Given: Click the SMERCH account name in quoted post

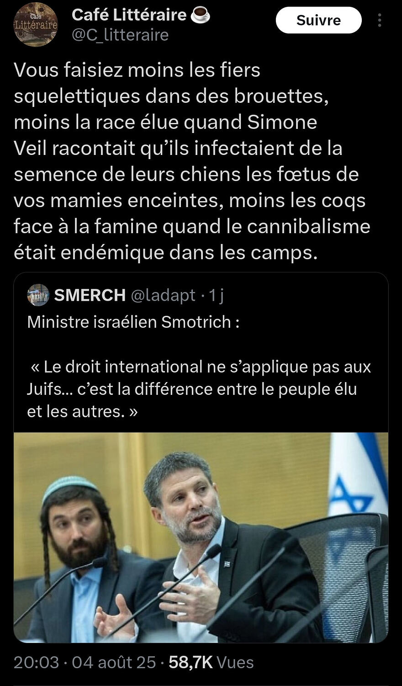Looking at the screenshot, I should coord(90,295).
